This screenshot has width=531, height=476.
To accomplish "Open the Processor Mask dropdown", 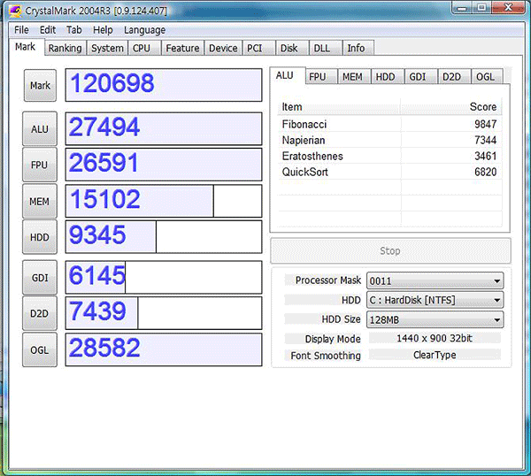I will (x=435, y=281).
